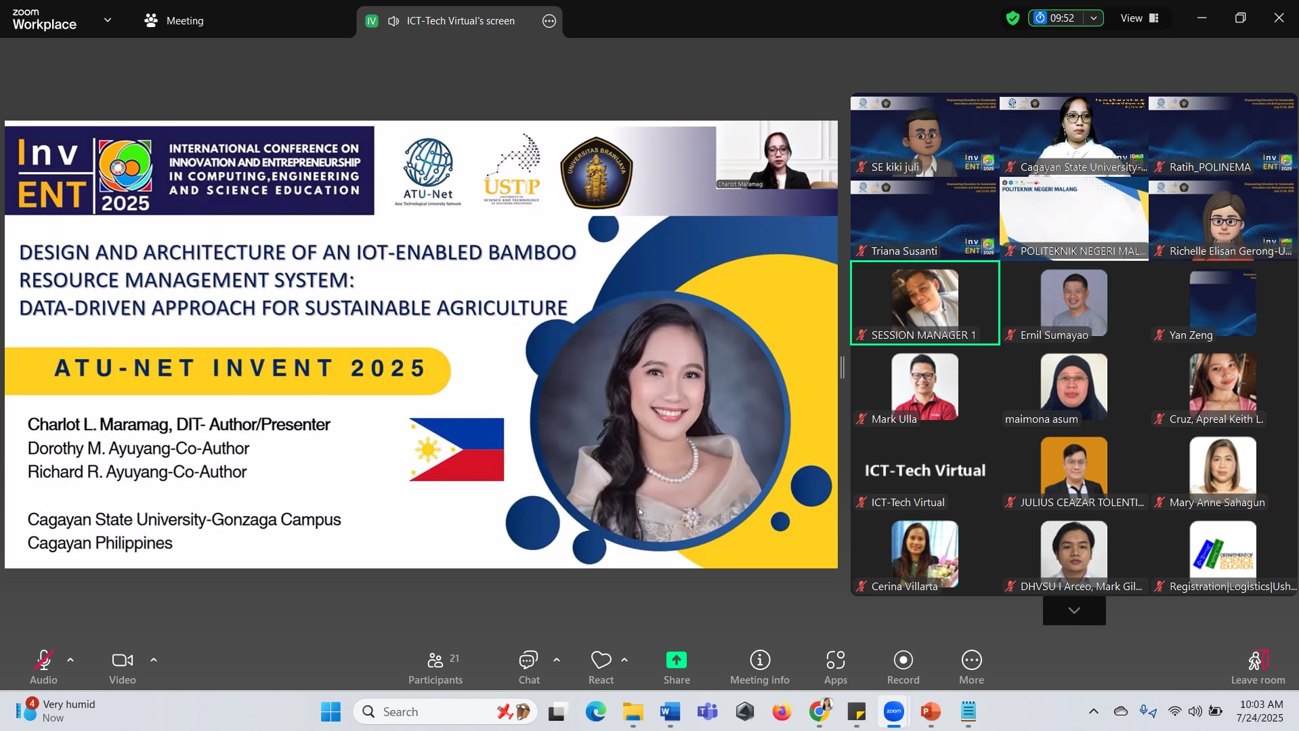Screen dimensions: 1299x731
Task: Select the Registration|Logistics|Ush... tile
Action: (1223, 554)
